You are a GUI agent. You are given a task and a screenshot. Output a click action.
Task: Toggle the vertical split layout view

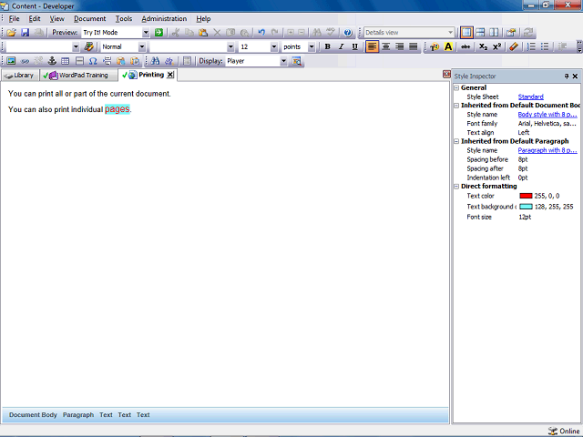pyautogui.click(x=494, y=33)
